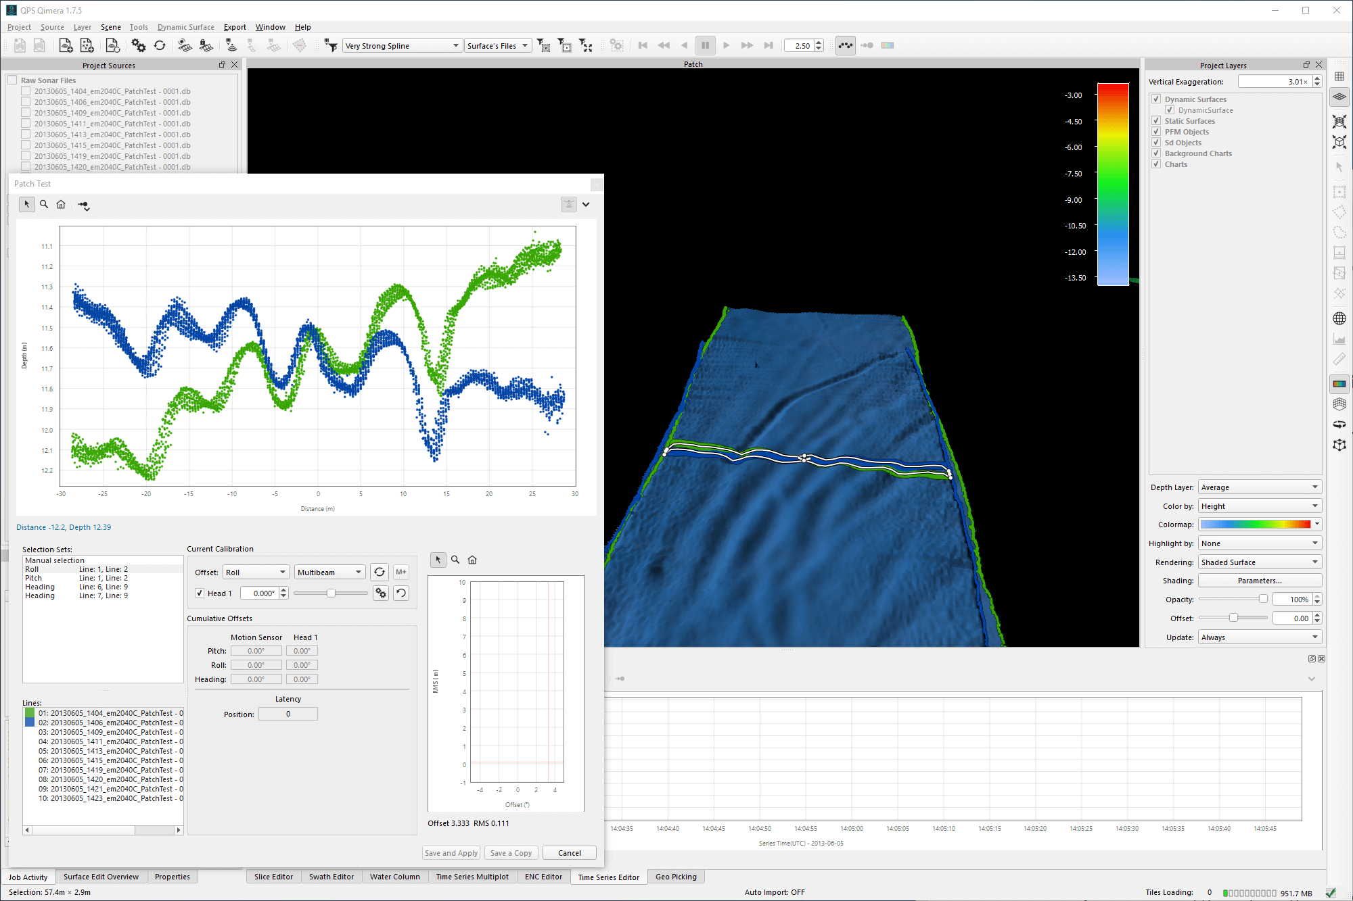1353x901 pixels.
Task: Open the Rendering dropdown showing Shaded Surface
Action: pos(1259,562)
